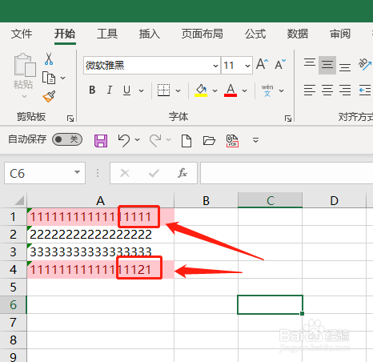Undo the last action
This screenshot has width=373, height=362.
[x=124, y=140]
